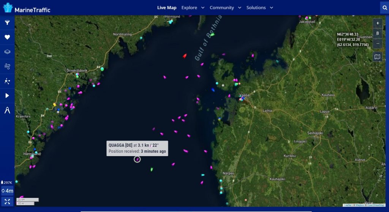Image resolution: width=389 pixels, height=212 pixels.
Task: Open the density maps network icon
Action: coord(7,81)
